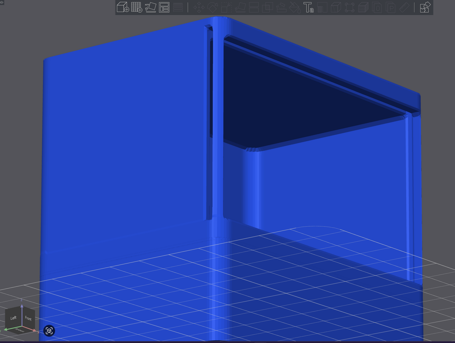The image size is (455, 343).
Task: Activate the Rotate tool
Action: 213,8
